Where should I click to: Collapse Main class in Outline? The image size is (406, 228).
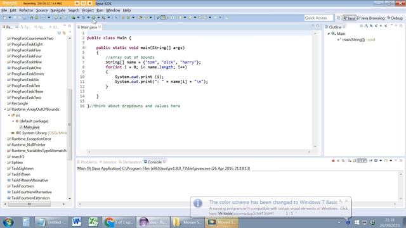(x=329, y=34)
